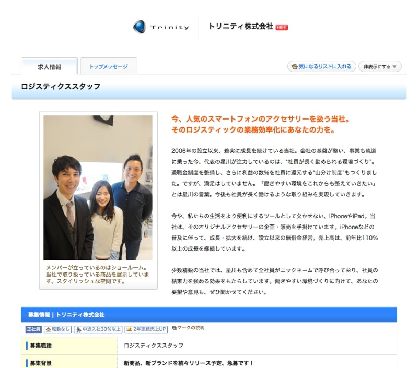Viewport: 418px width, 368px height.
Task: Click the orange headline about スマートフォン accessories
Action: click(260, 124)
